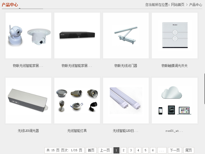Open the wireless IP camera product image
This screenshot has width=205, height=154.
[28, 36]
